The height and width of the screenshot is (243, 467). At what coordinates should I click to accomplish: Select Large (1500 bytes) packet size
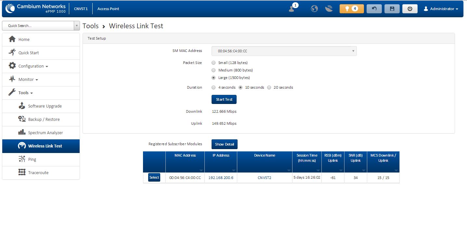214,78
